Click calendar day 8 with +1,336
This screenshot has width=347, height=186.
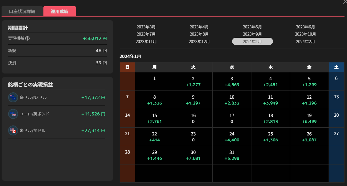point(155,100)
